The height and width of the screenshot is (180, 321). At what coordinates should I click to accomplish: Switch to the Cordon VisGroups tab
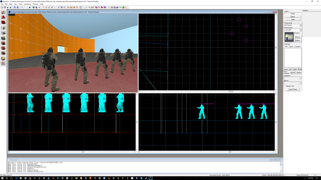pyautogui.click(x=297, y=47)
